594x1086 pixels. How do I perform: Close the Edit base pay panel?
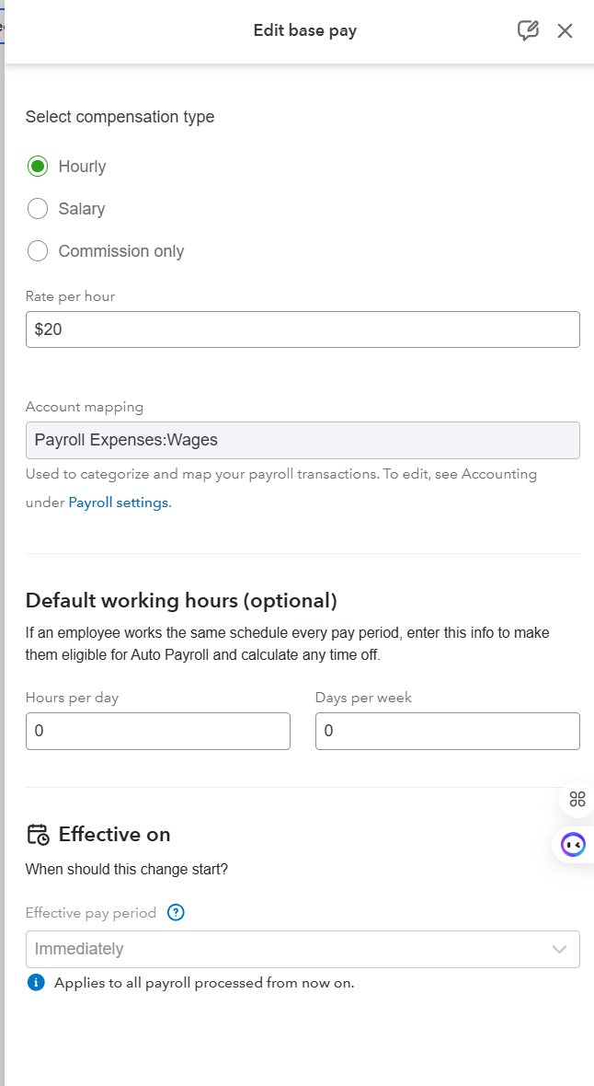click(565, 30)
